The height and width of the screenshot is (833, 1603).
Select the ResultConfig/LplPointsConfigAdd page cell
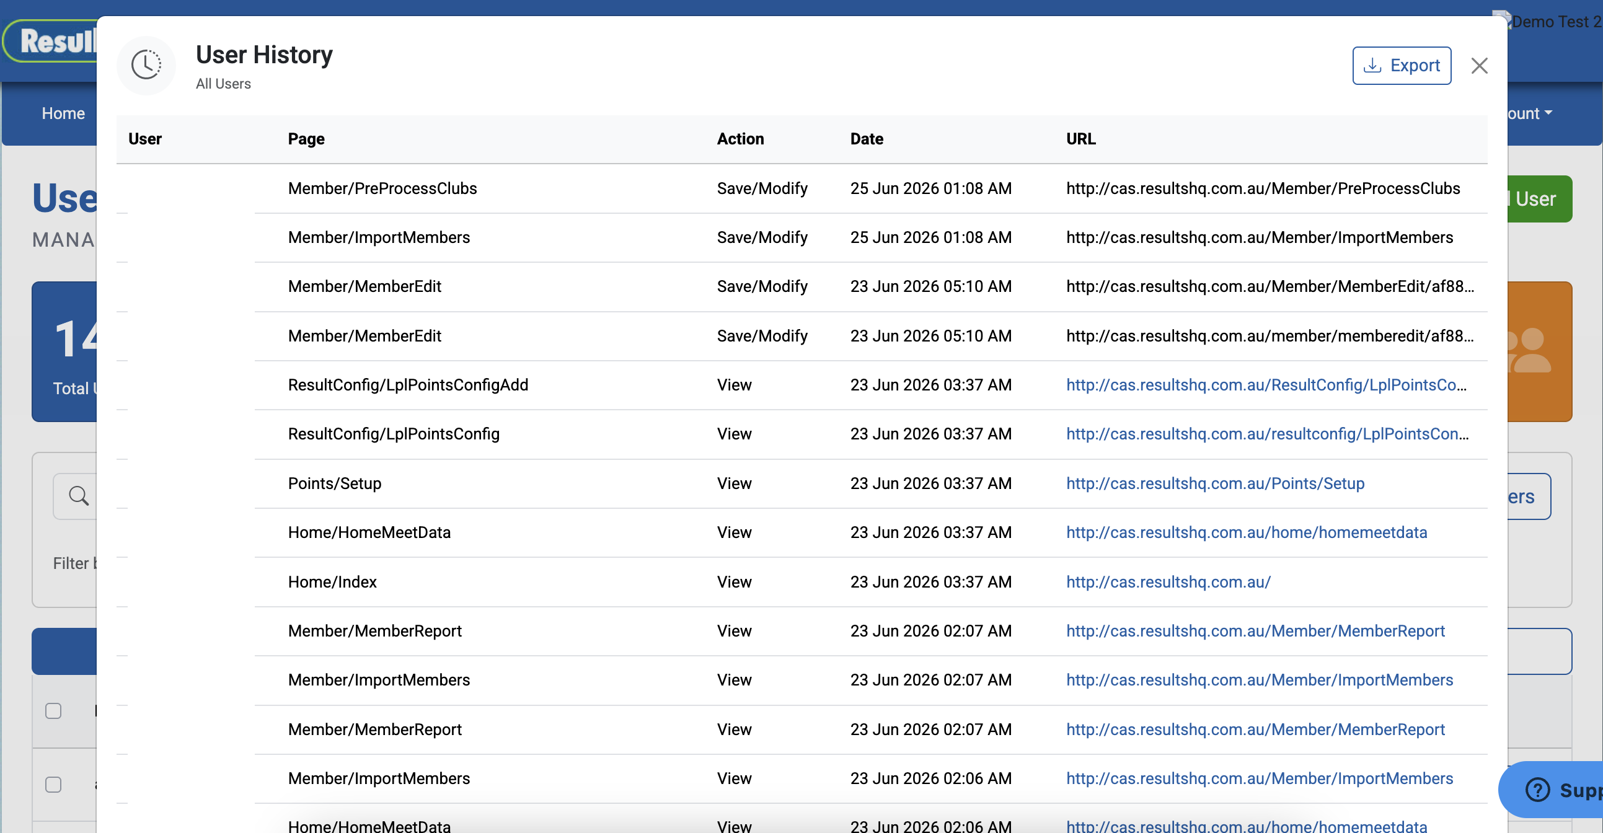(408, 384)
